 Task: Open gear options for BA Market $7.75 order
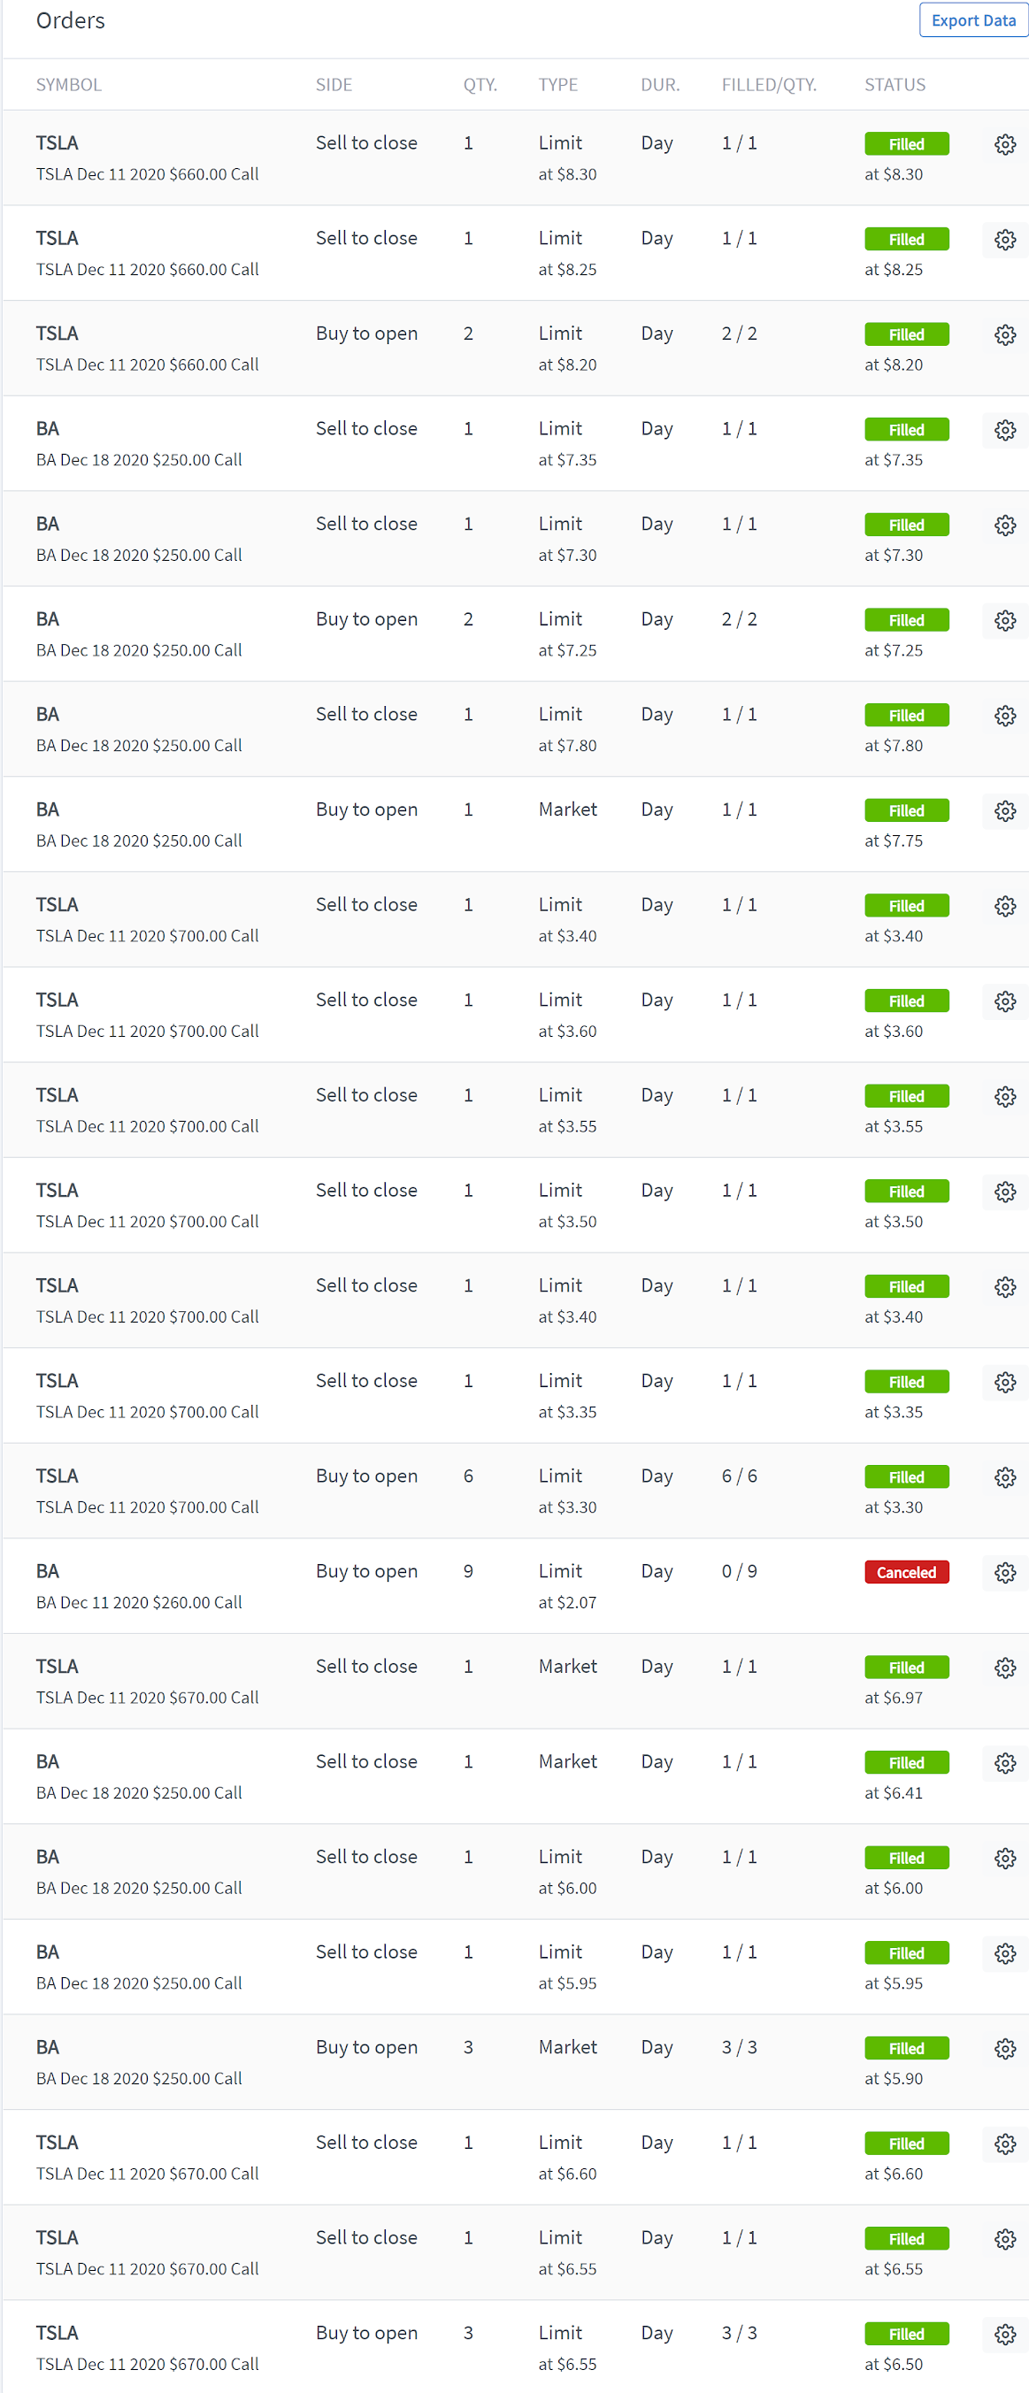1005,810
